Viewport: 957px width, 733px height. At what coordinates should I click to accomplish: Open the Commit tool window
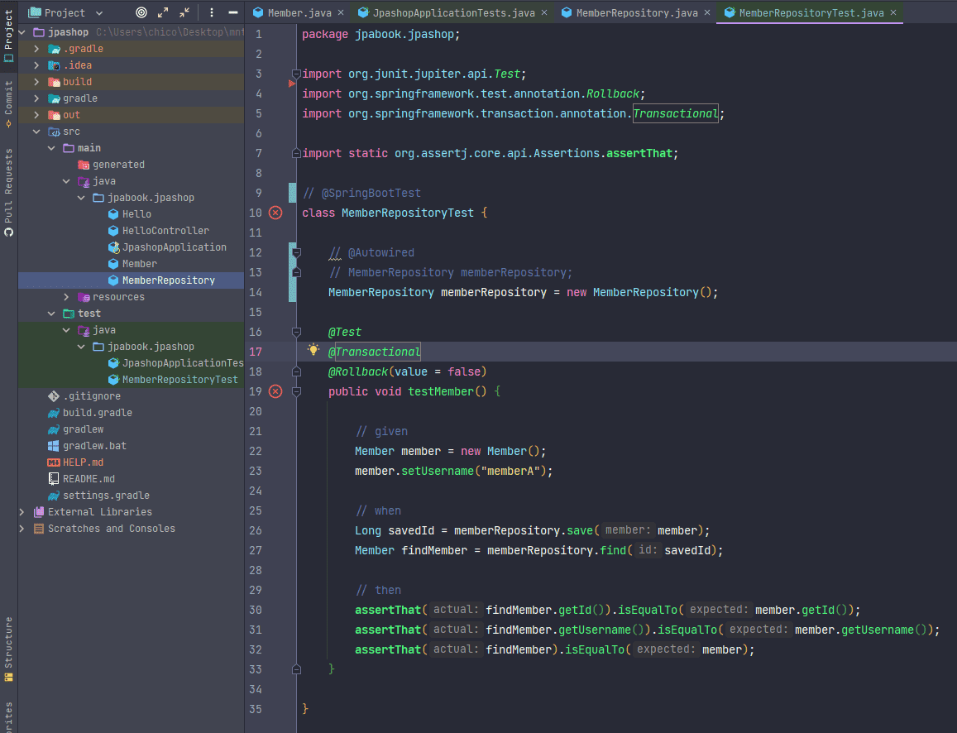point(8,103)
